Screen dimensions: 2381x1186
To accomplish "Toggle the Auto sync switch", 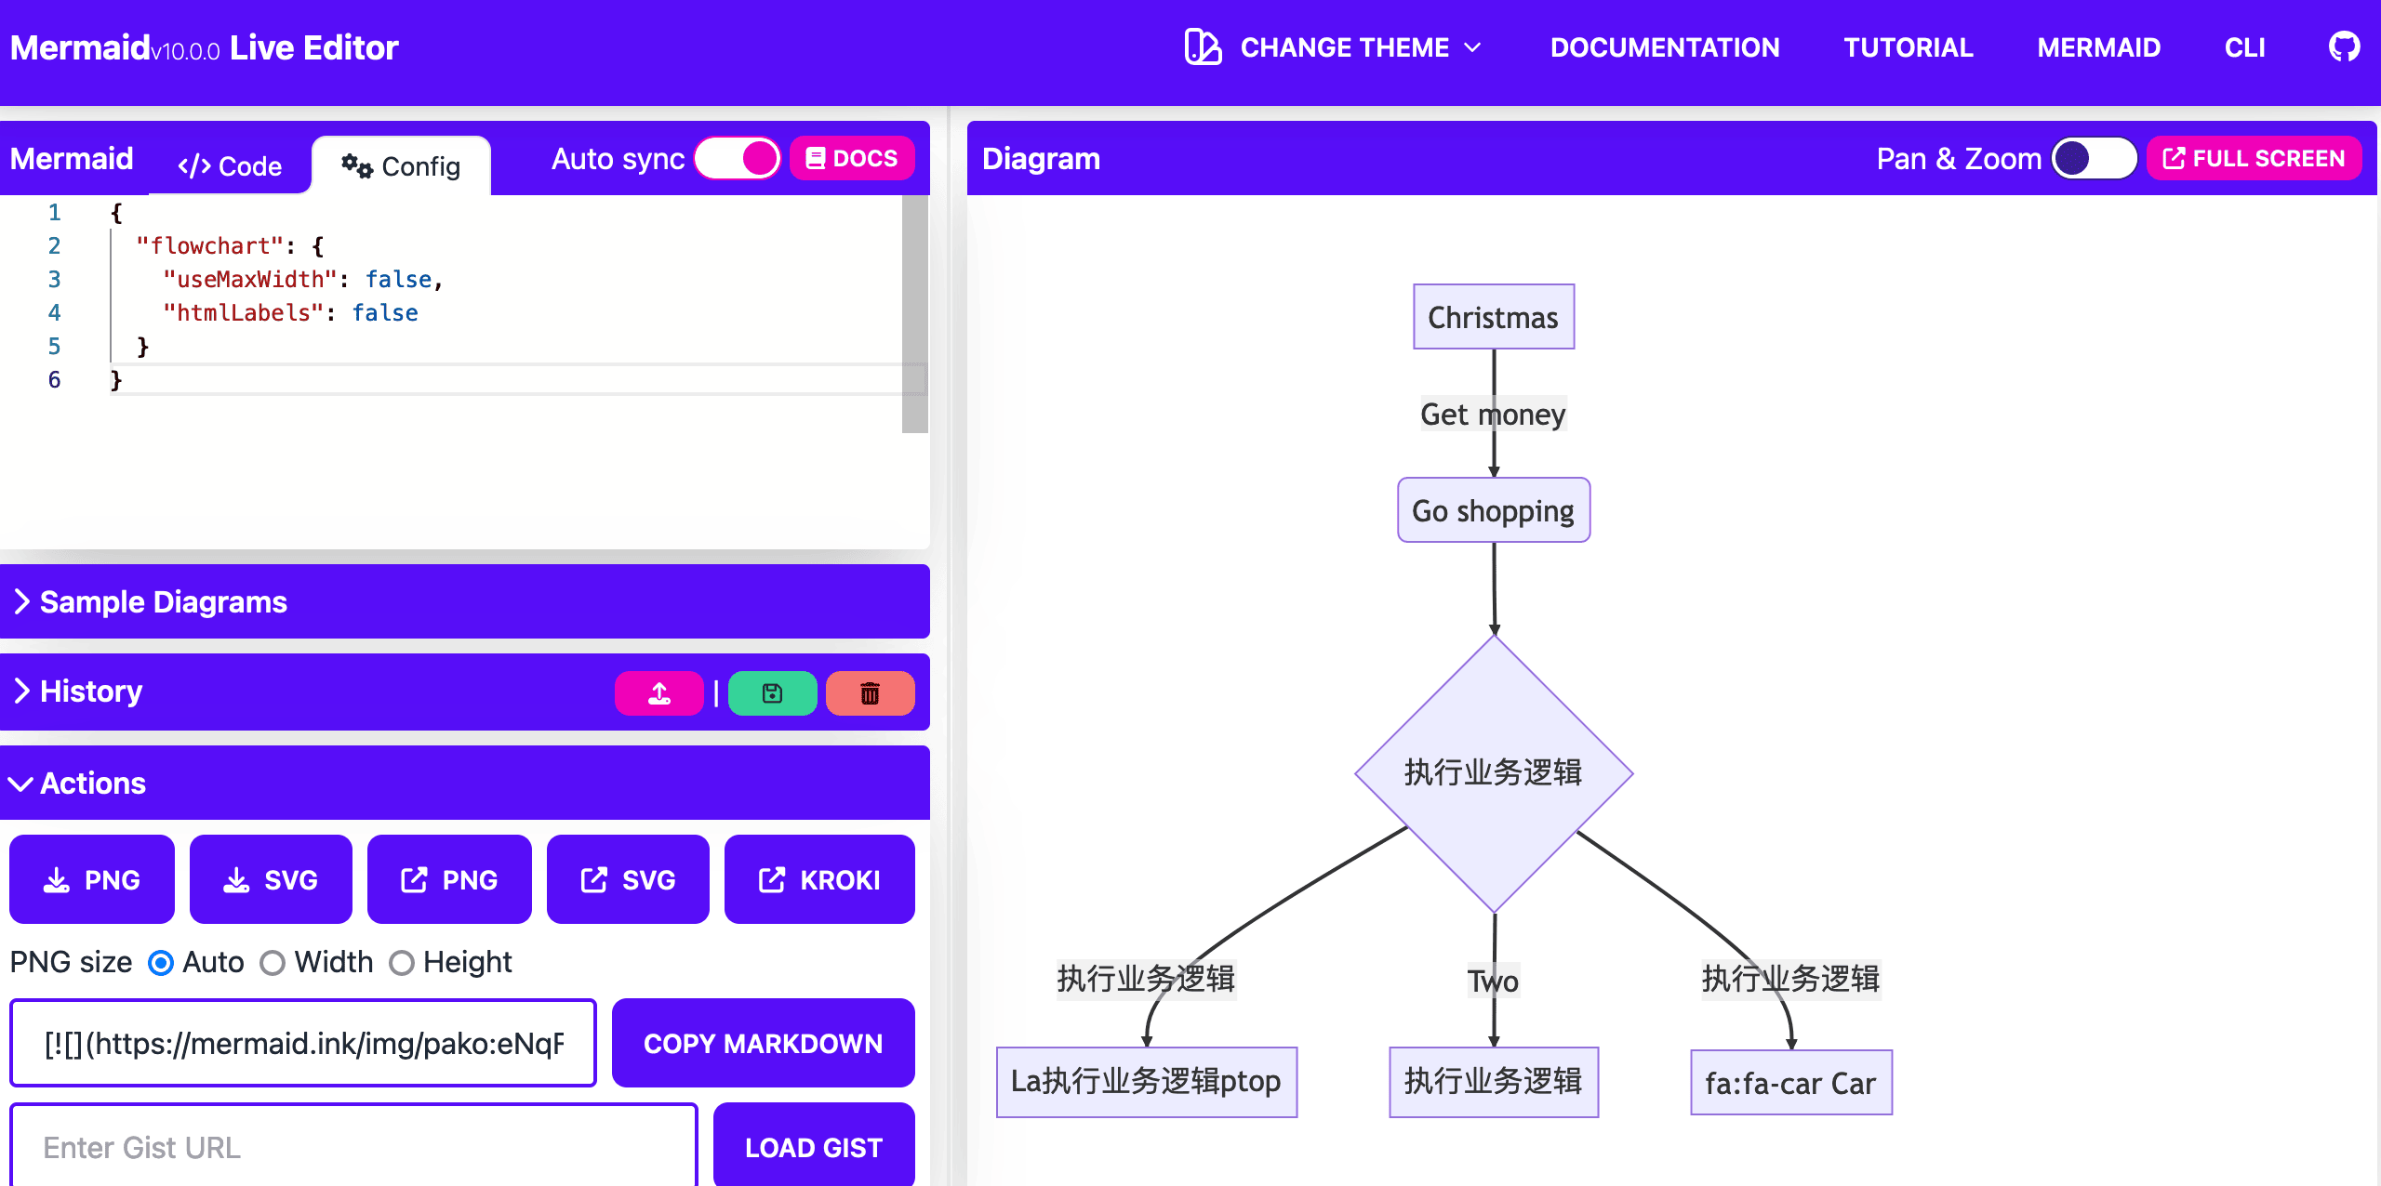I will 738,158.
